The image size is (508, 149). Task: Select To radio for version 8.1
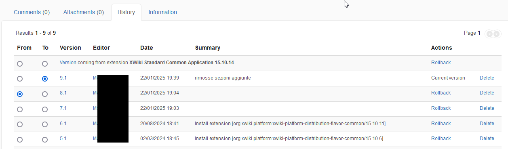point(45,94)
